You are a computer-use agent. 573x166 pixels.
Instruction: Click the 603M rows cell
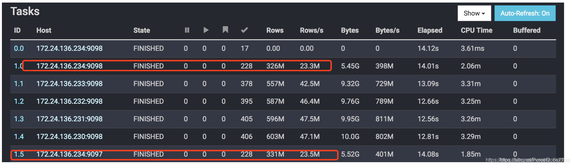(x=275, y=137)
